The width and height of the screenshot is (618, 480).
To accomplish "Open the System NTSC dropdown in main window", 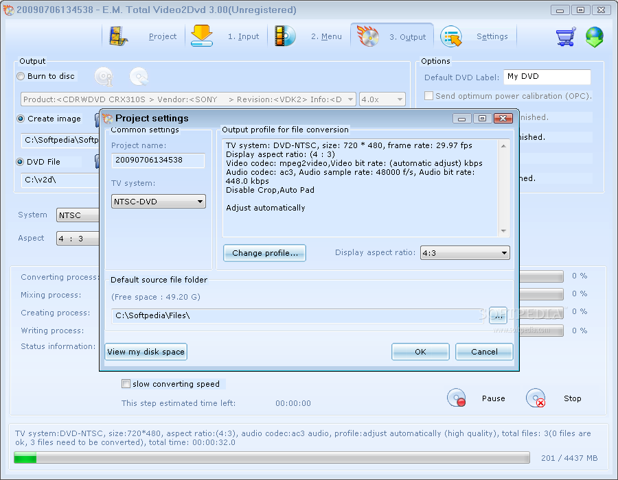I will click(78, 215).
